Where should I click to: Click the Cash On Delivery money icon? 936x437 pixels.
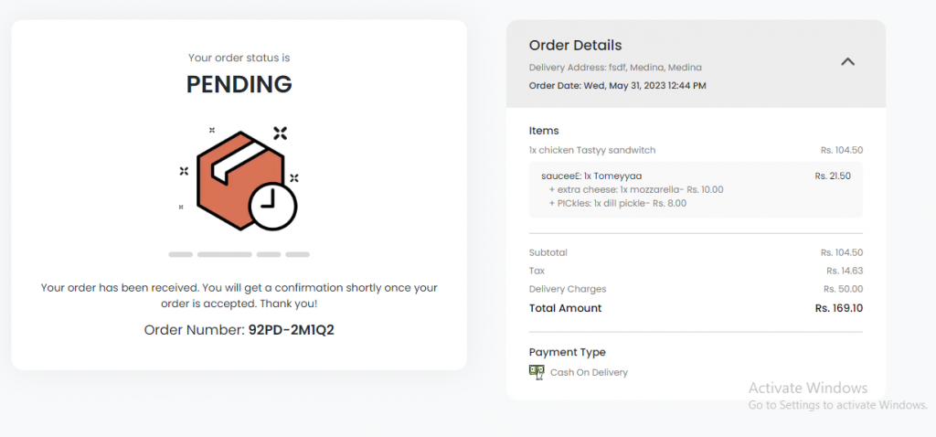pos(537,372)
